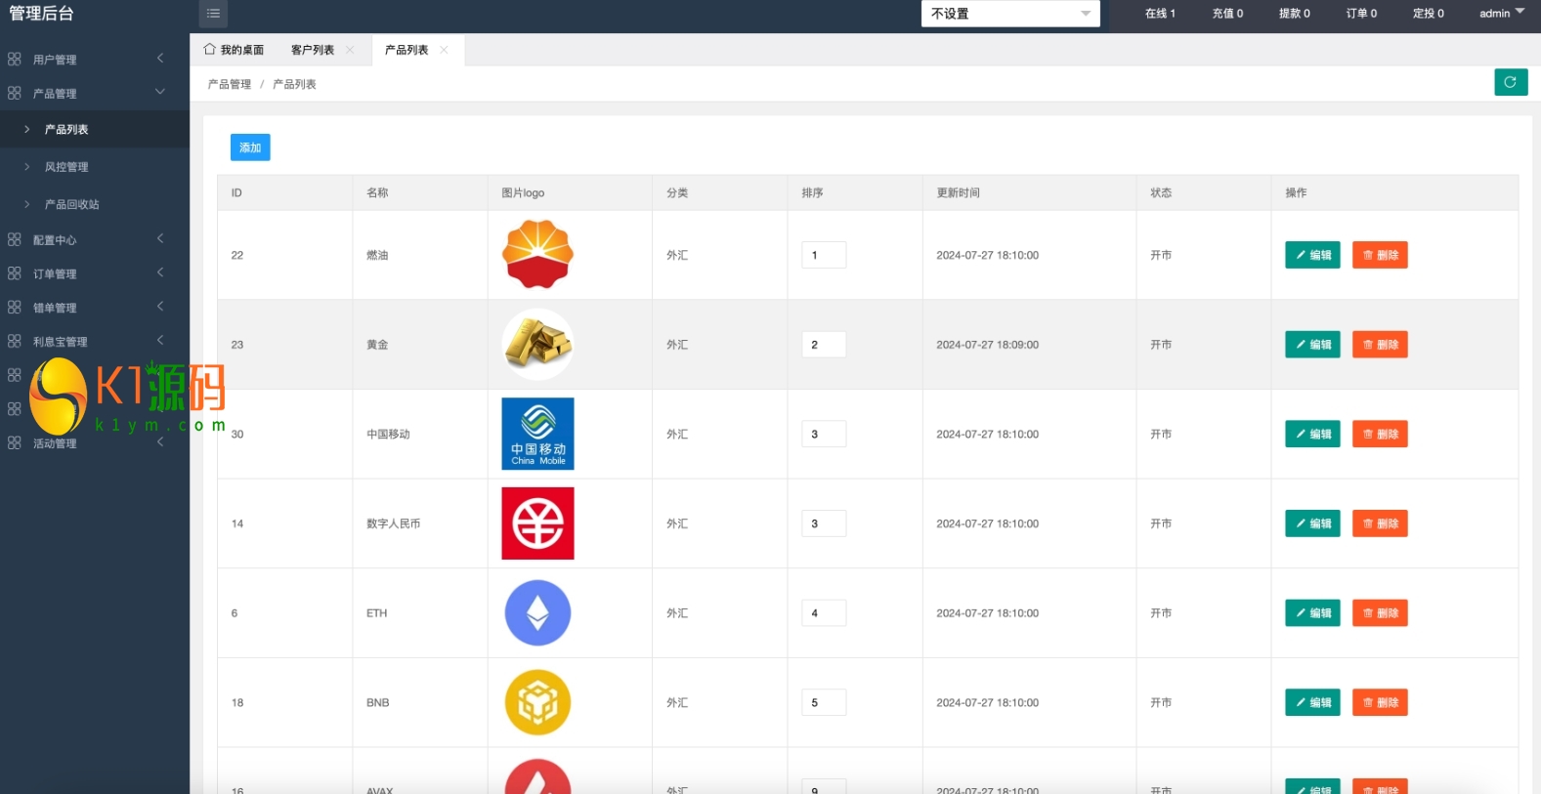Click the sort order field for 燃油
Image resolution: width=1541 pixels, height=794 pixels.
pos(824,255)
